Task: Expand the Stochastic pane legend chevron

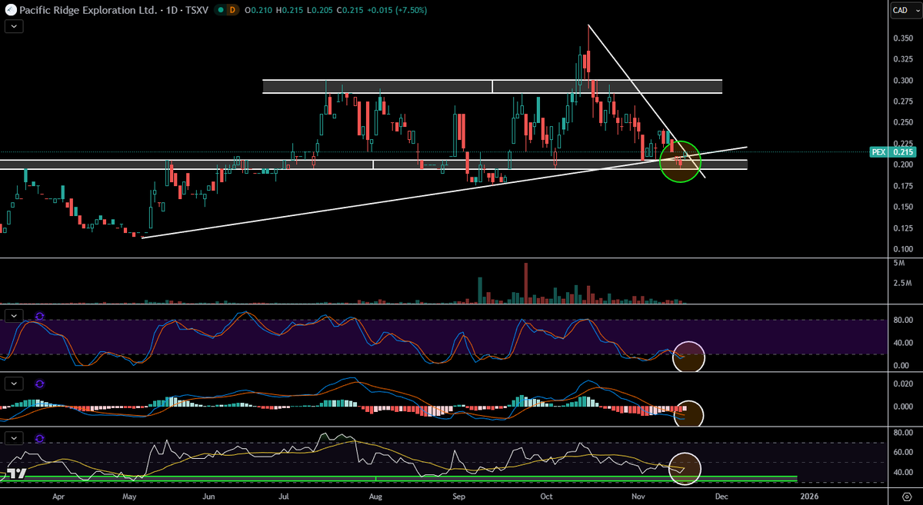Action: pos(14,316)
